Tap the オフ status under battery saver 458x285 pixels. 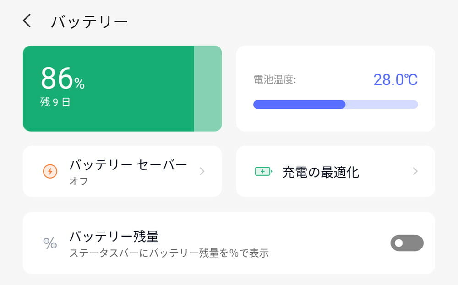pyautogui.click(x=78, y=181)
